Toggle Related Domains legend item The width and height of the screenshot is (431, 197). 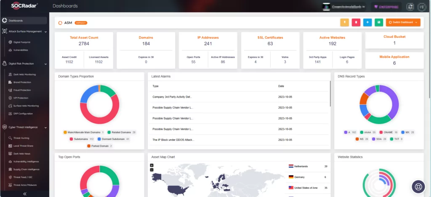click(x=122, y=132)
